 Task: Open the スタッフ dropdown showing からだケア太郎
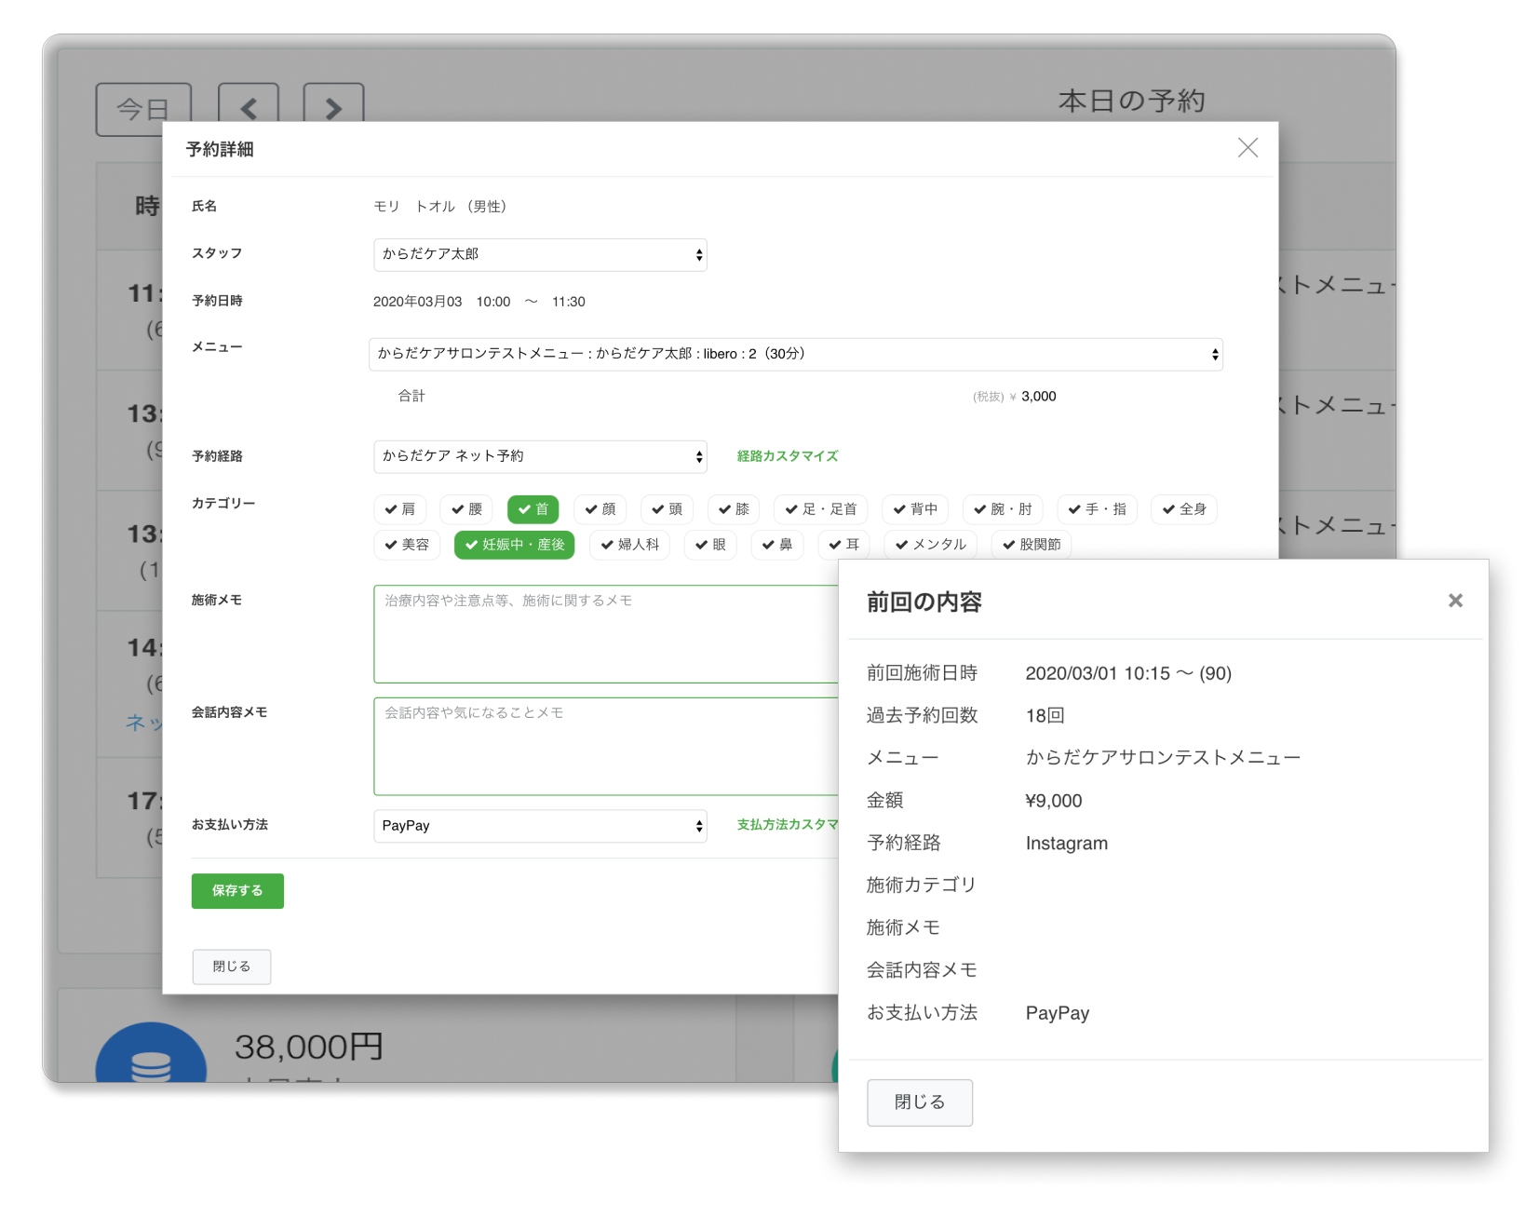tap(540, 254)
